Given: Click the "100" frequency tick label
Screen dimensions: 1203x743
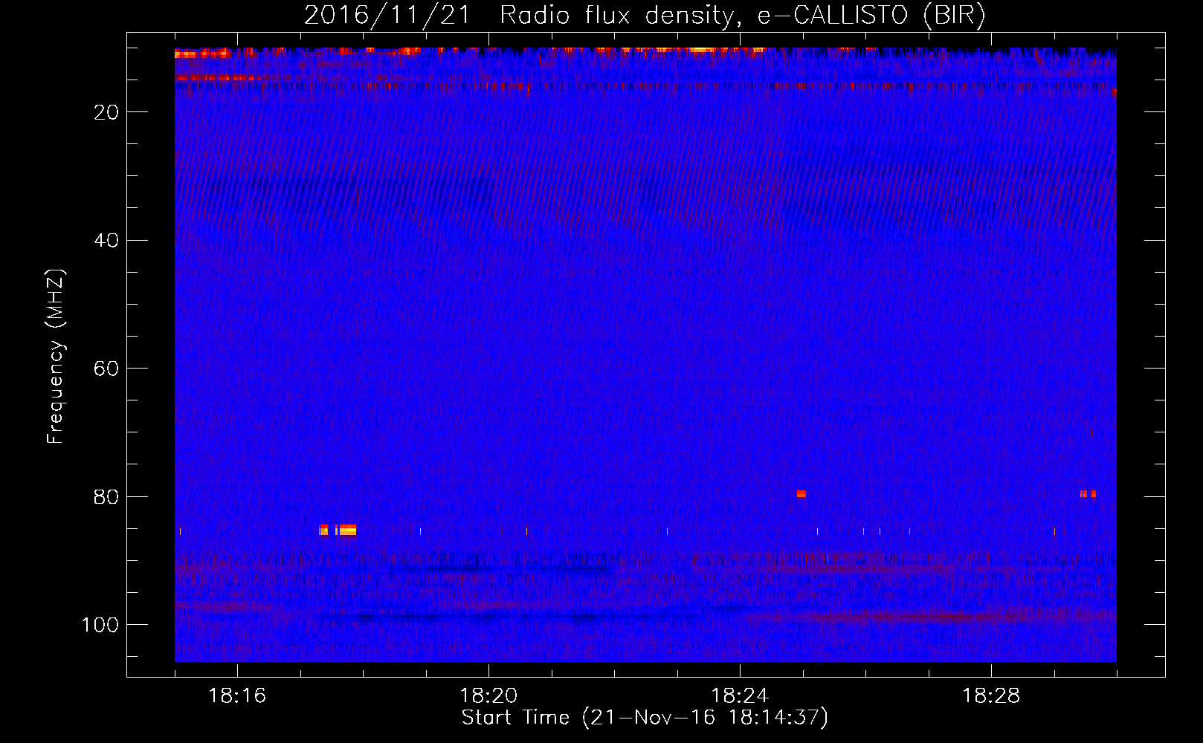Looking at the screenshot, I should (x=100, y=625).
